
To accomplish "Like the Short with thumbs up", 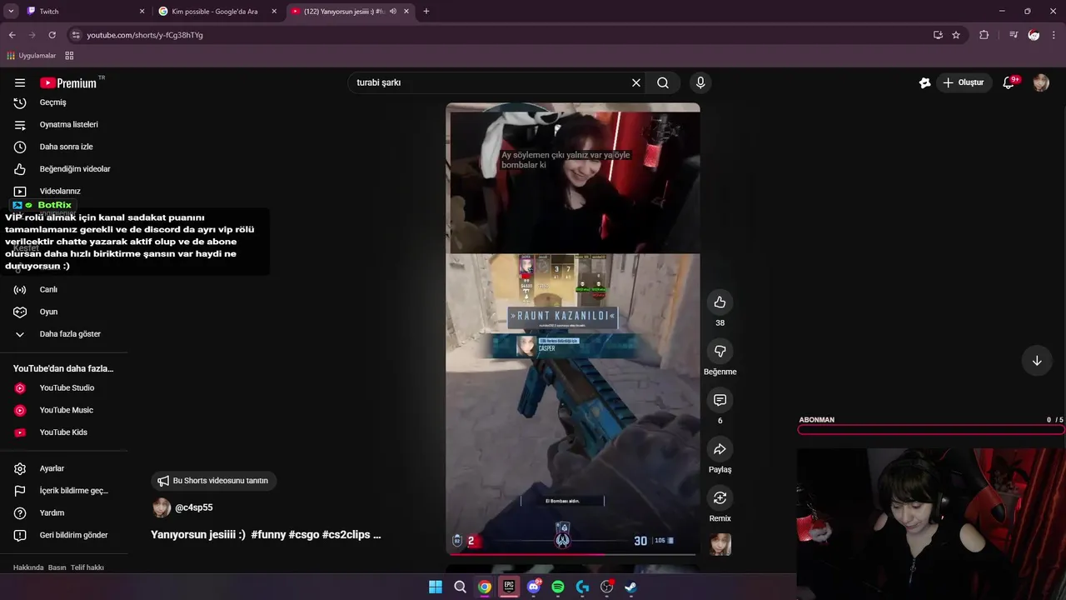I will [720, 302].
